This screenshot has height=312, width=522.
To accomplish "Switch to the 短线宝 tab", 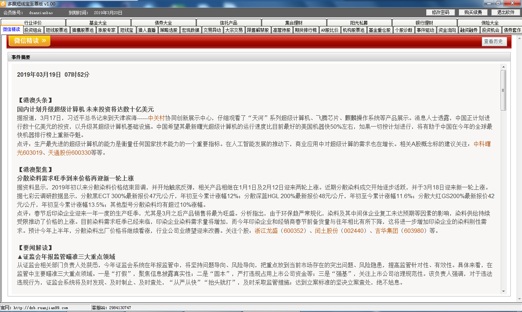I will click(127, 30).
